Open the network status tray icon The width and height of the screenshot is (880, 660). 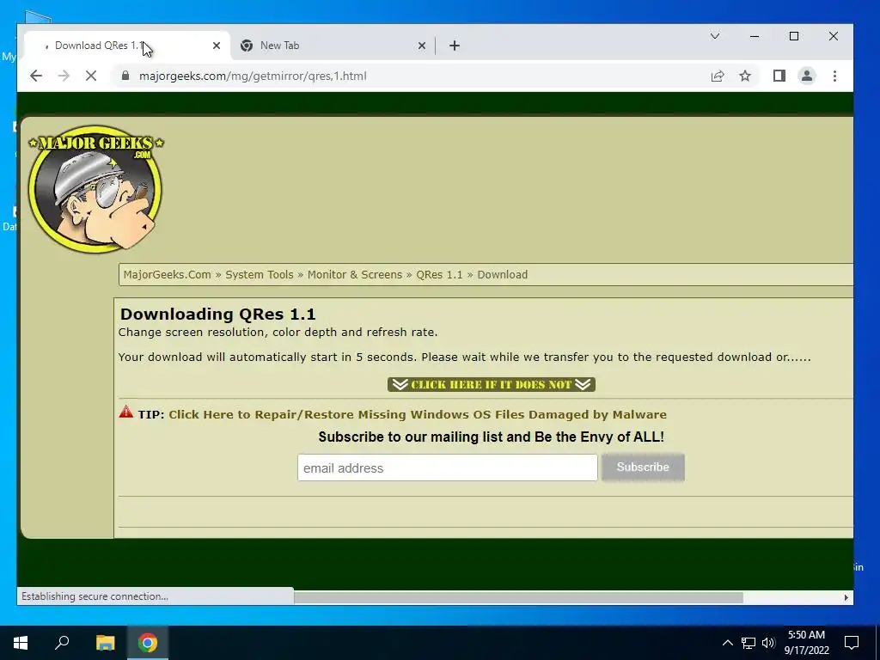[x=749, y=643]
